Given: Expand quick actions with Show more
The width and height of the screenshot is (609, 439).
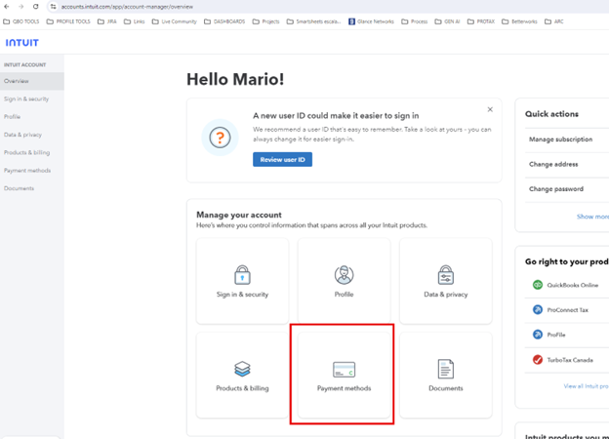Looking at the screenshot, I should tap(592, 217).
